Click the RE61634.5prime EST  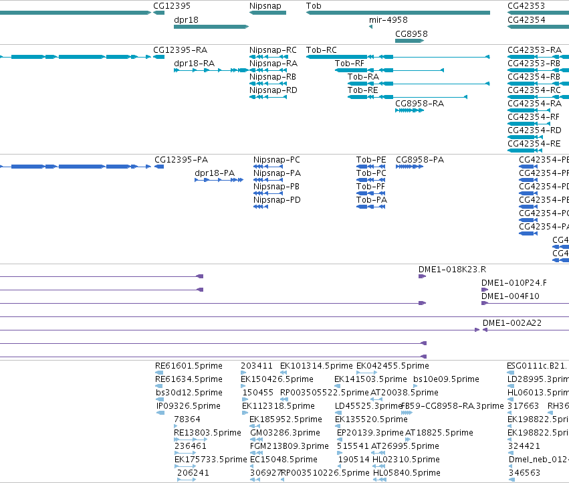(158, 386)
